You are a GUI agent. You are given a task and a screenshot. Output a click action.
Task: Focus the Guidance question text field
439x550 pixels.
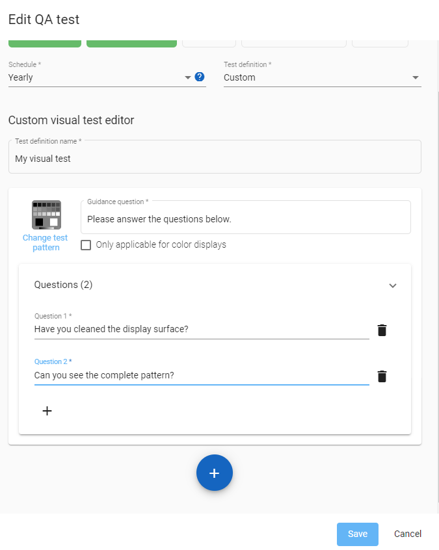[245, 219]
